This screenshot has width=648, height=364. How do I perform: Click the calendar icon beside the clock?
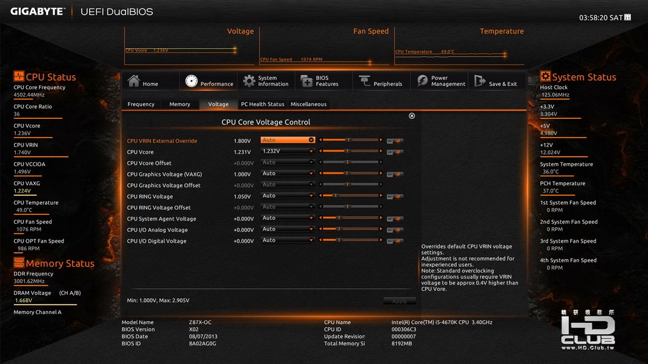pos(628,17)
